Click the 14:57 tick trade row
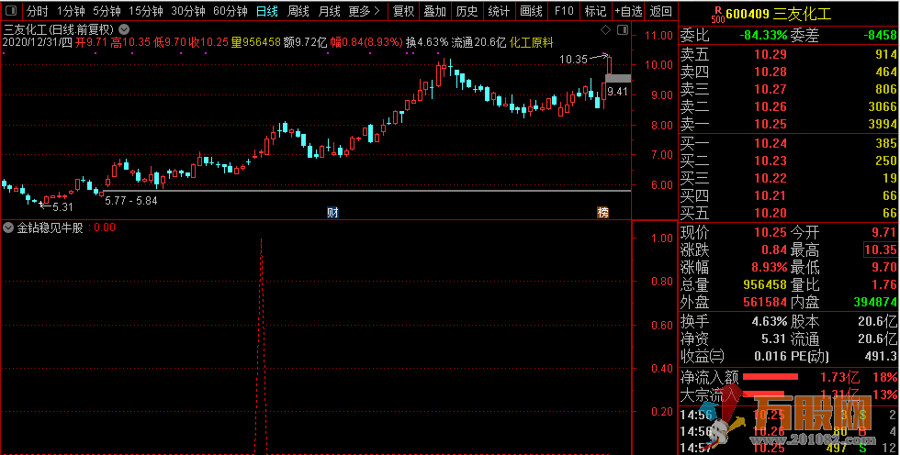This screenshot has width=900, height=455. tap(789, 447)
